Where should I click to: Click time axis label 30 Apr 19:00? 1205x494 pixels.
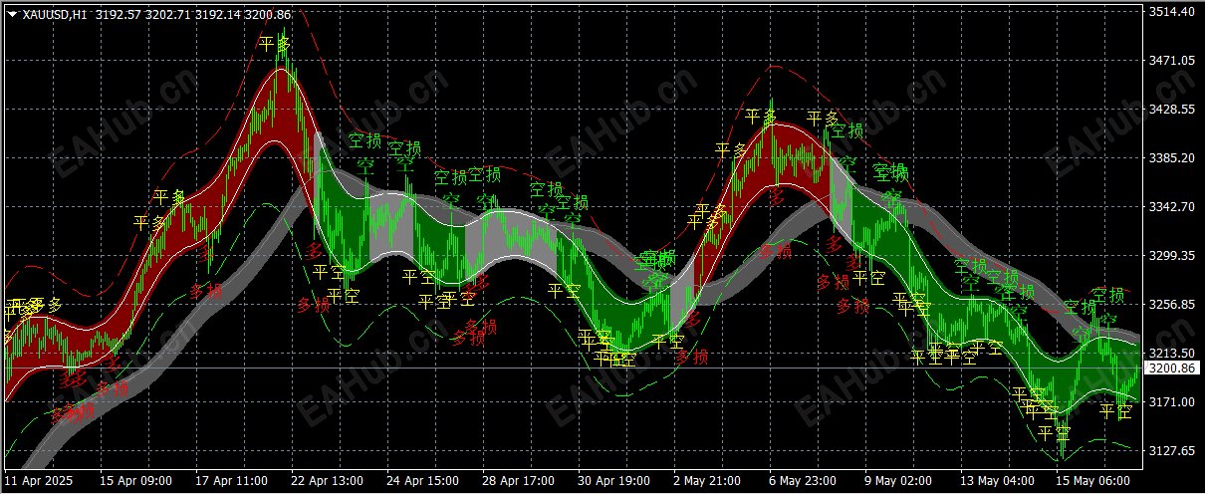615,481
